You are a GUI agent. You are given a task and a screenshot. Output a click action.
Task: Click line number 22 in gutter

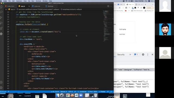point(8,32)
